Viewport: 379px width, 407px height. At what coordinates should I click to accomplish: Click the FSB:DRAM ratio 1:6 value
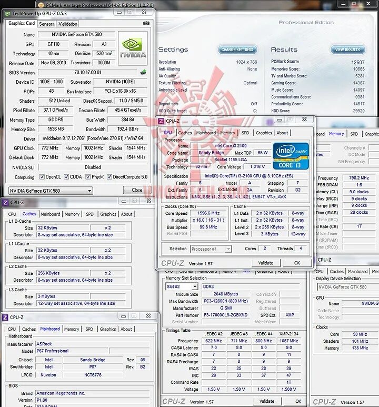coord(359,185)
